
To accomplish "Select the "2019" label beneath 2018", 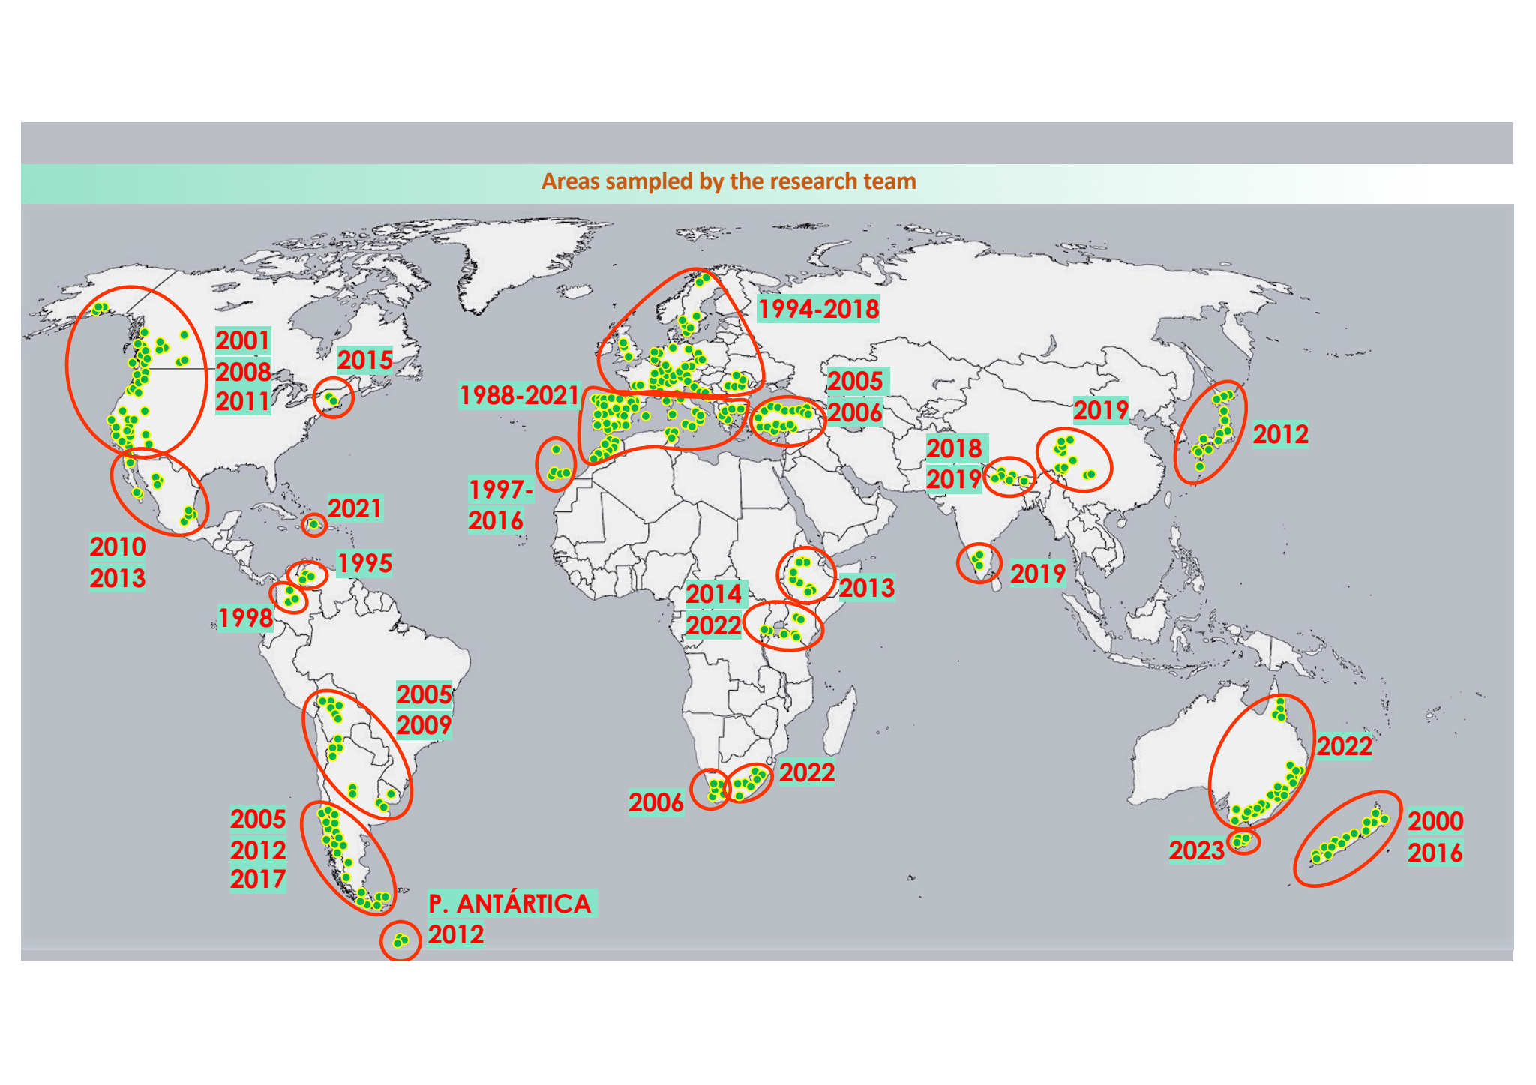I will (x=954, y=479).
